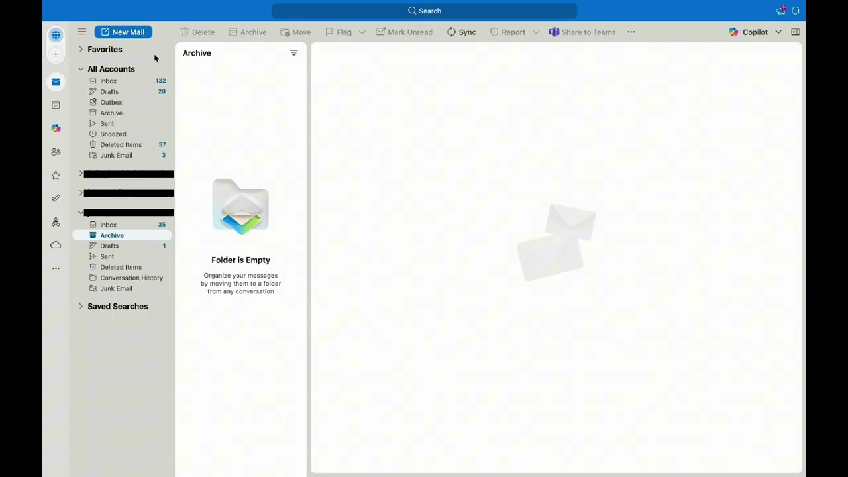The width and height of the screenshot is (848, 477).
Task: Click the plus add account icon
Action: (x=56, y=54)
